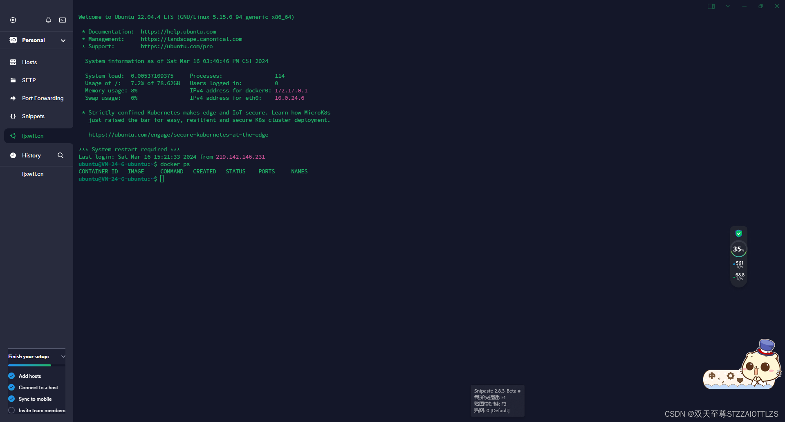The height and width of the screenshot is (422, 785).
Task: Switch to the ljxwtl.cn session tab
Action: click(x=32, y=136)
